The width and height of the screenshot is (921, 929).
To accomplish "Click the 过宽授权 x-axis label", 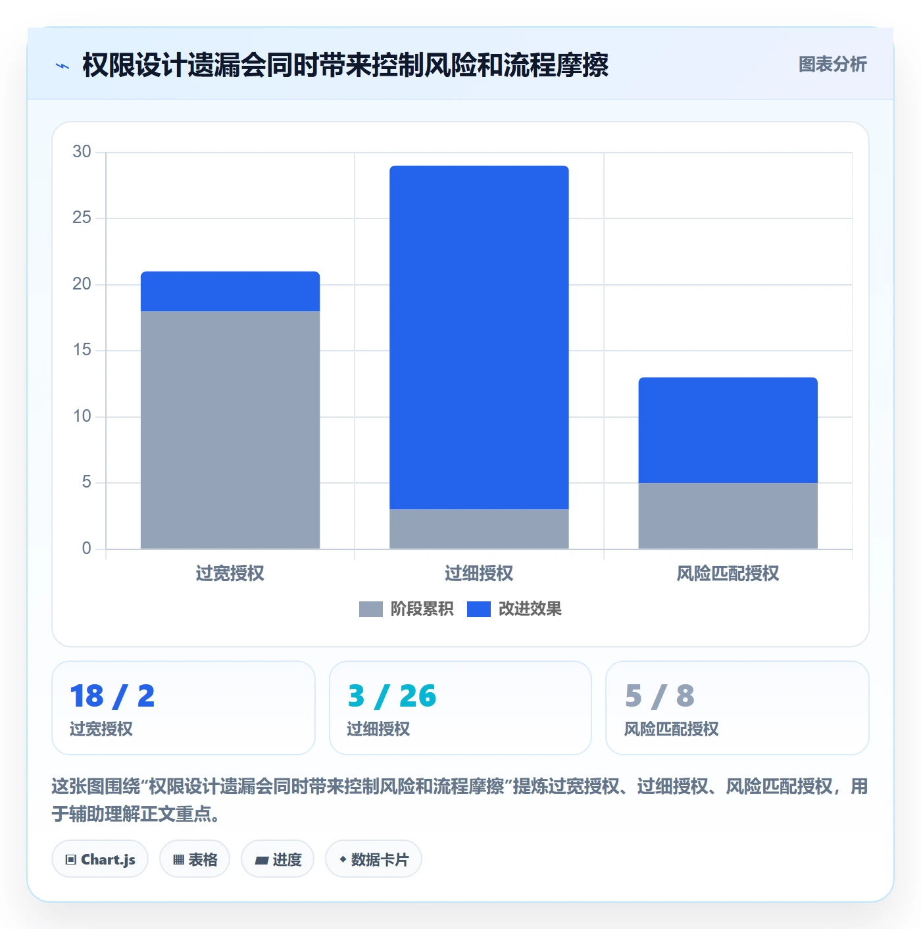I will click(x=230, y=574).
